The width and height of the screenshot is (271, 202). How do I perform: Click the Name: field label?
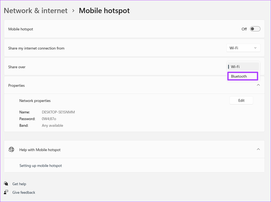pos(25,112)
